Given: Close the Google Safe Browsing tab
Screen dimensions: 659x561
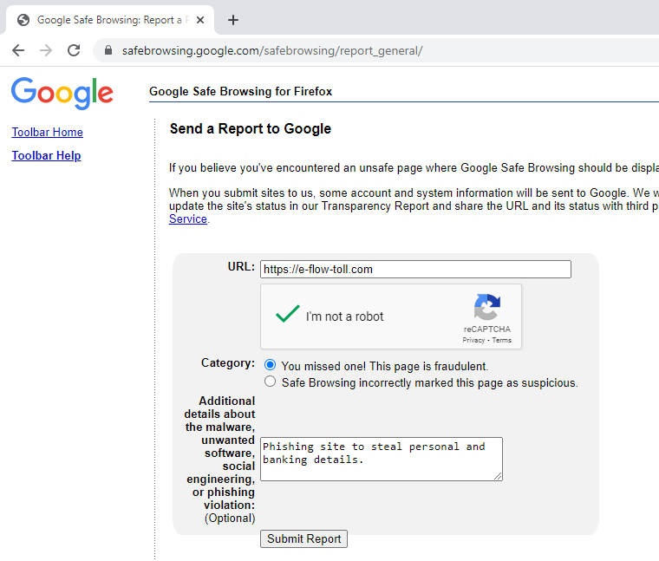Looking at the screenshot, I should click(200, 20).
